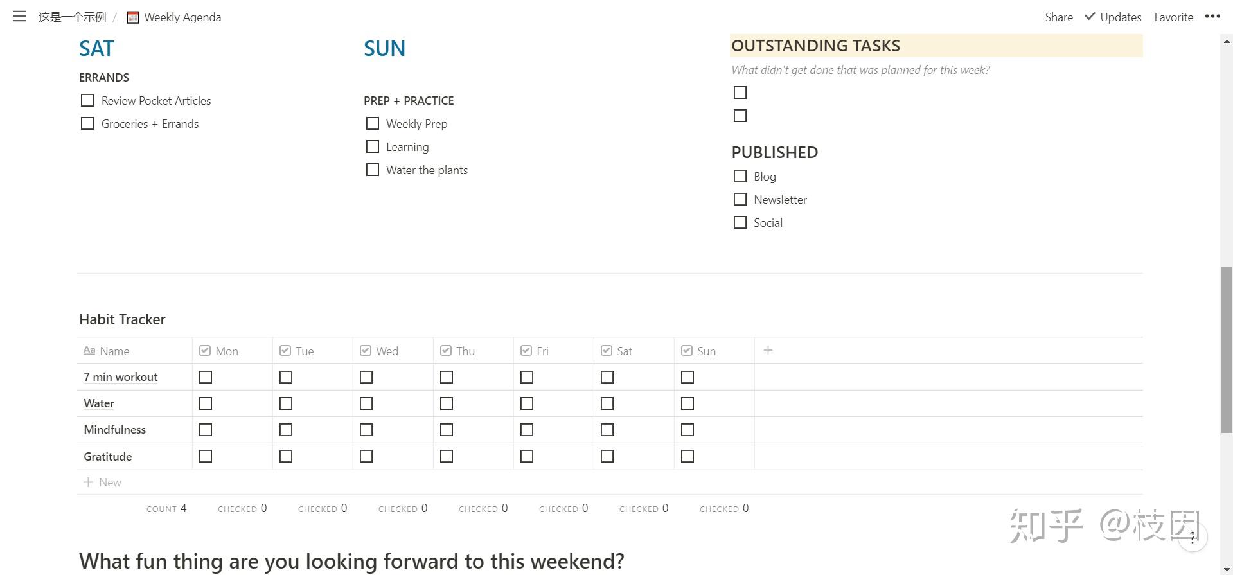Open the Mindfulness habit row

(115, 430)
